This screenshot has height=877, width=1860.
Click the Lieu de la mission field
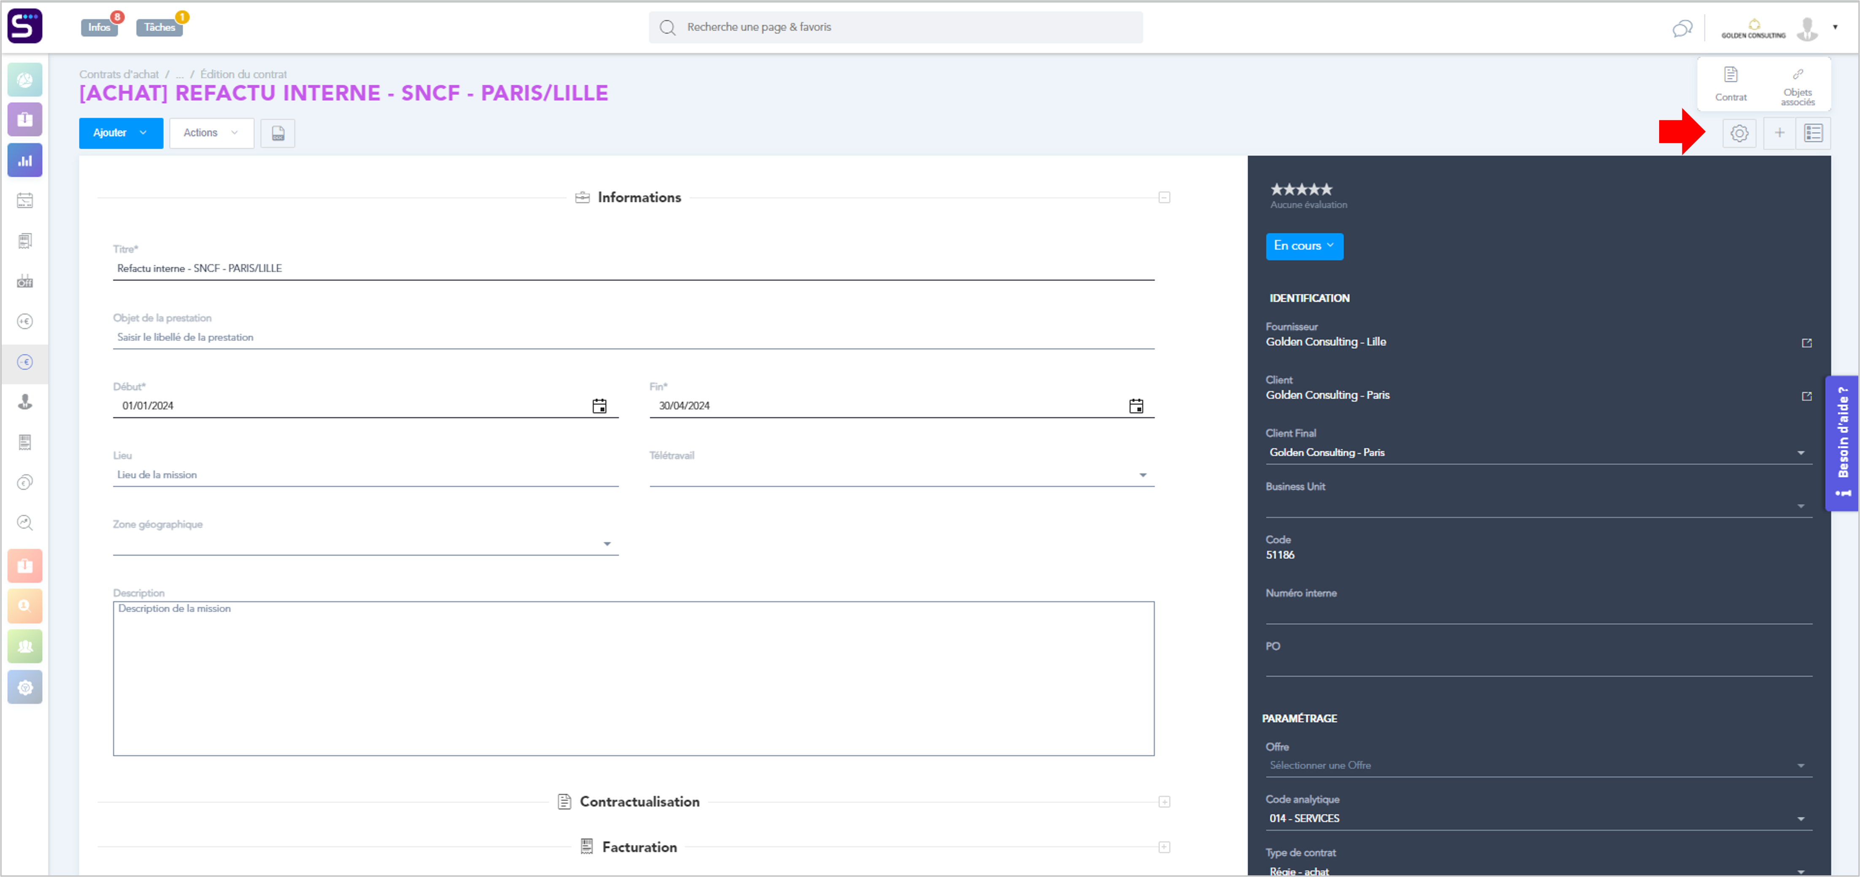click(x=365, y=474)
